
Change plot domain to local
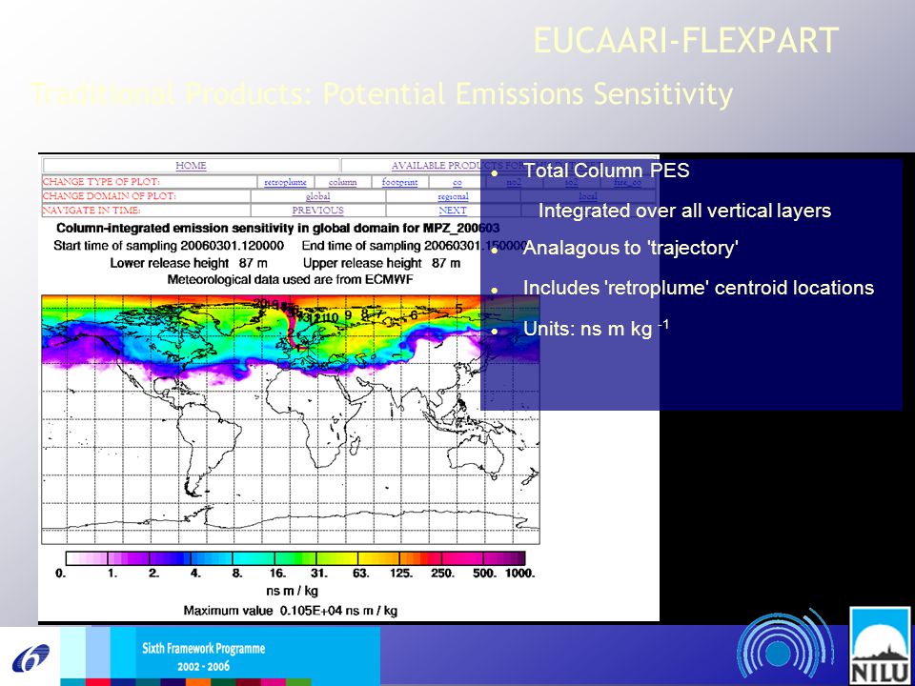pyautogui.click(x=588, y=196)
